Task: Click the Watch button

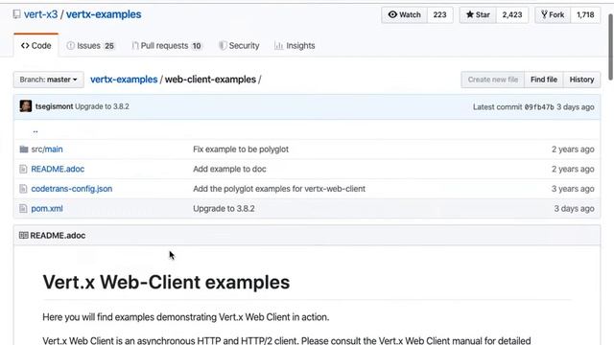Action: point(405,15)
